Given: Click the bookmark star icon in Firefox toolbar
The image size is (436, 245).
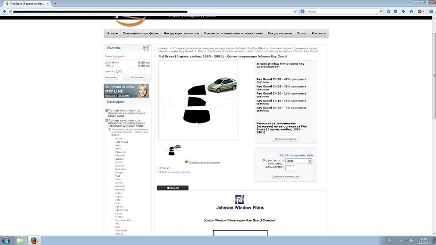Looking at the screenshot, I should [x=388, y=11].
